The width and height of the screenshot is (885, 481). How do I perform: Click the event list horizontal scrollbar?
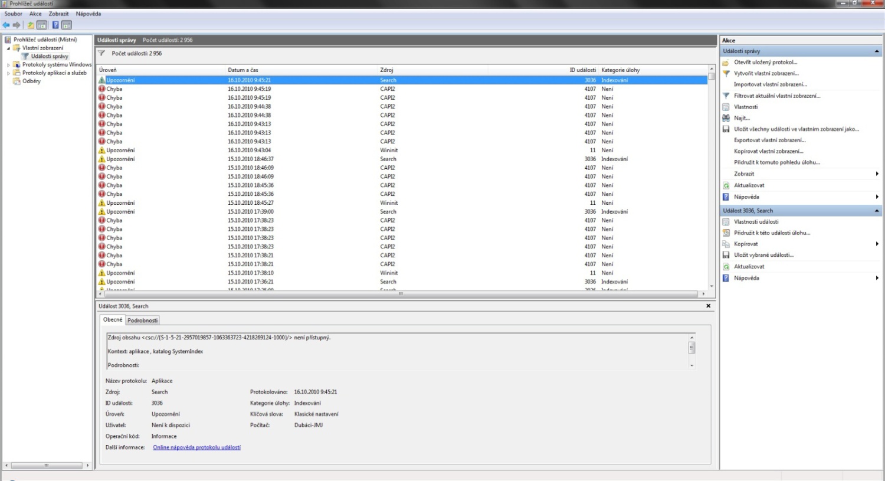coord(401,293)
